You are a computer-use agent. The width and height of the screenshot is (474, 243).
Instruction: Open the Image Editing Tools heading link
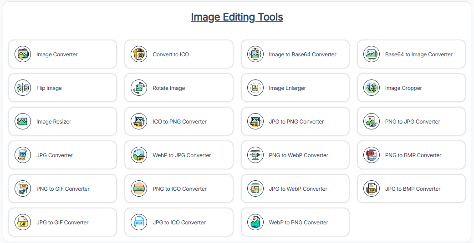tap(237, 17)
